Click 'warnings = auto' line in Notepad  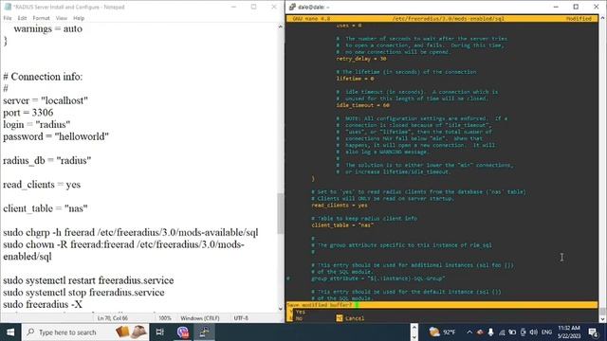tap(48, 28)
